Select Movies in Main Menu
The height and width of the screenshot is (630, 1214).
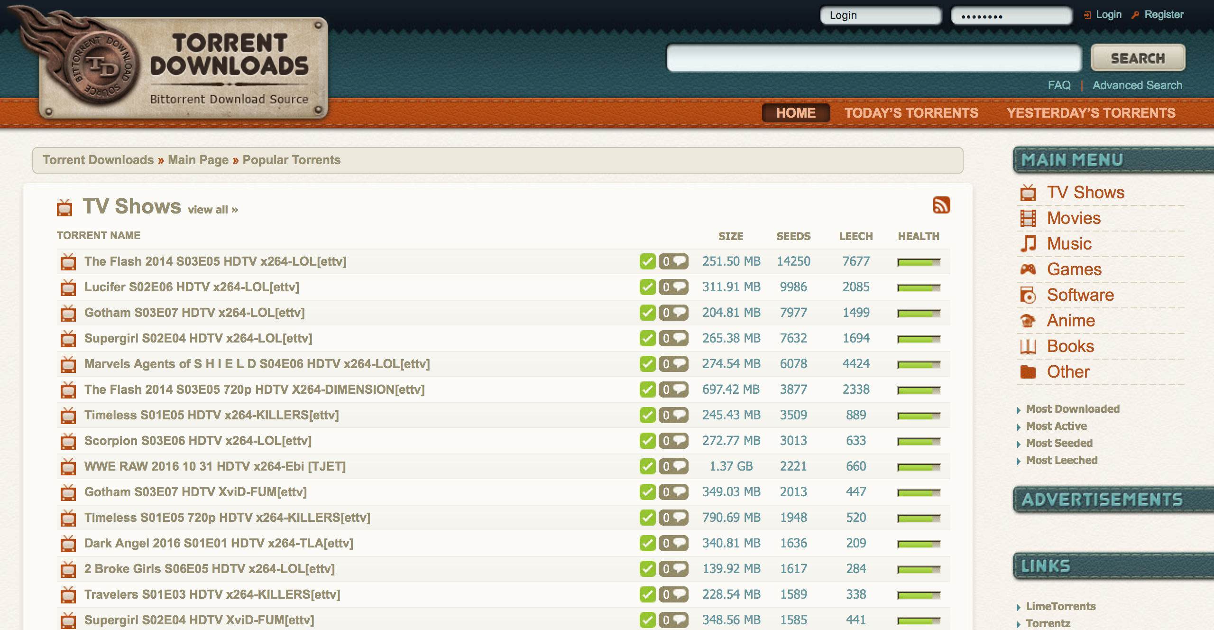(x=1074, y=218)
